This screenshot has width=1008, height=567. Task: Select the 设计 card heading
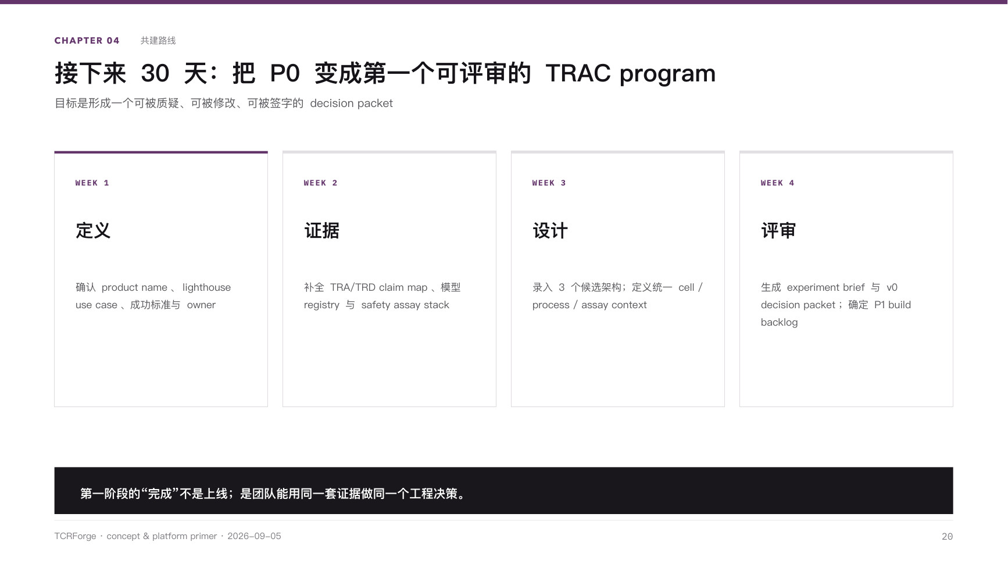tap(550, 231)
